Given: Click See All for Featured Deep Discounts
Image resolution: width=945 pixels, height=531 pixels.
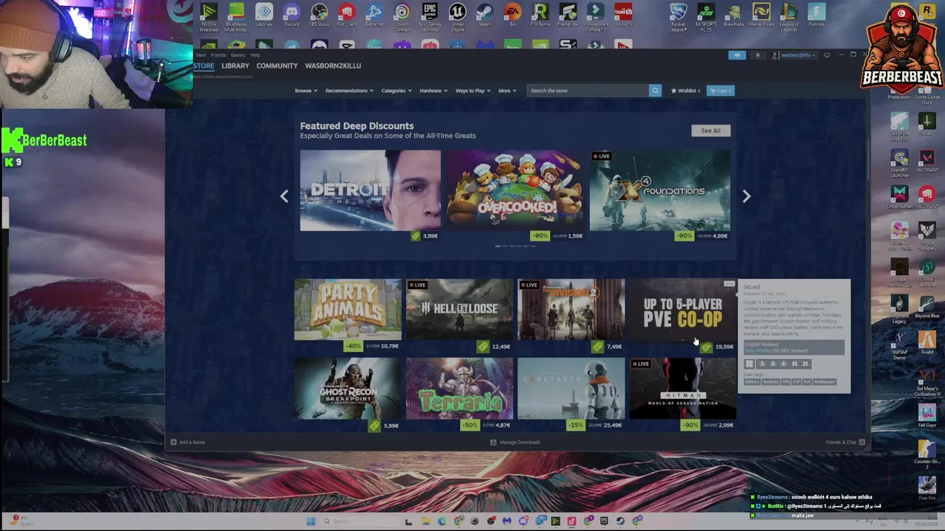Looking at the screenshot, I should tap(711, 131).
